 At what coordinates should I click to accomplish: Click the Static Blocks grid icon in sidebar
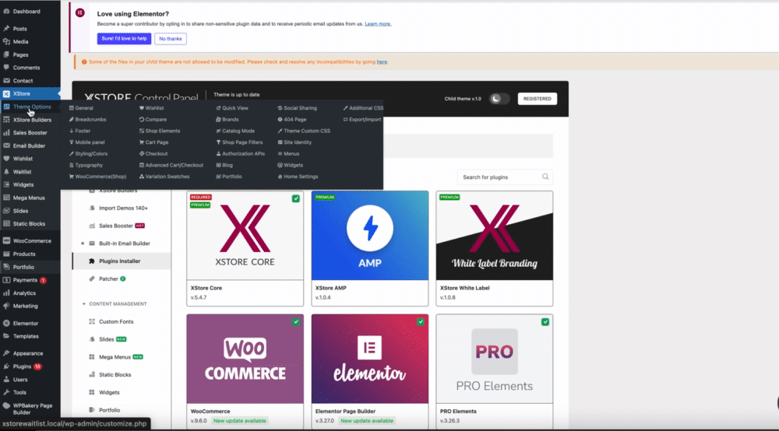point(6,224)
